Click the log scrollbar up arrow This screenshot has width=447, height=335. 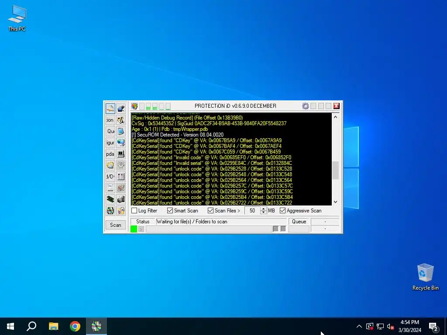(x=336, y=117)
